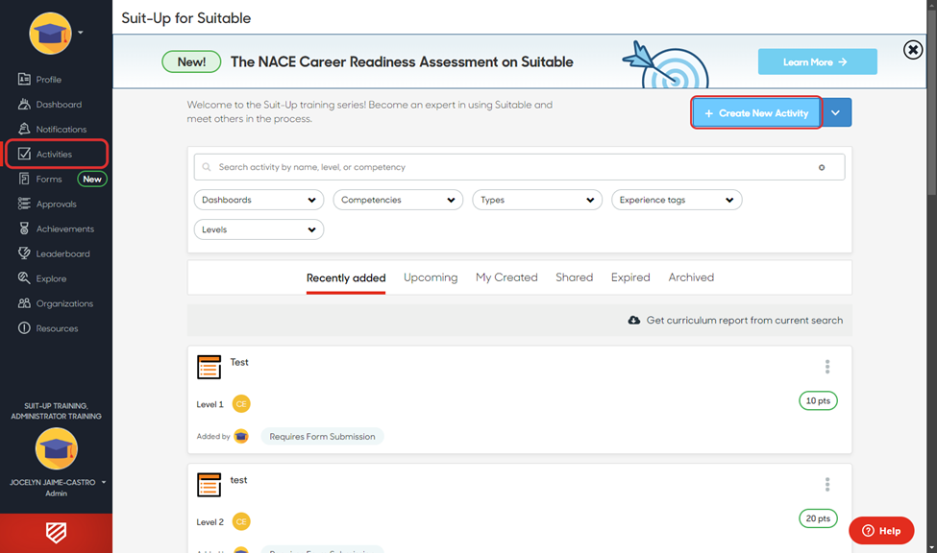Screen dimensions: 937x553
Task: Click the graduation cap logo at top of sidebar
Action: click(50, 34)
